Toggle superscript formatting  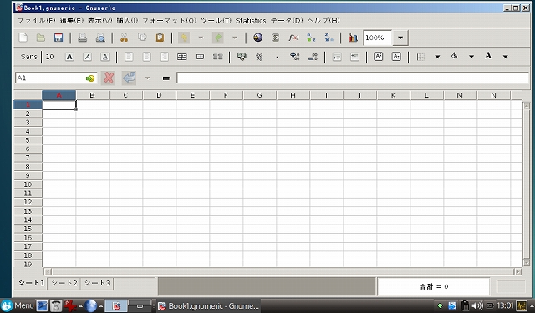tap(378, 57)
